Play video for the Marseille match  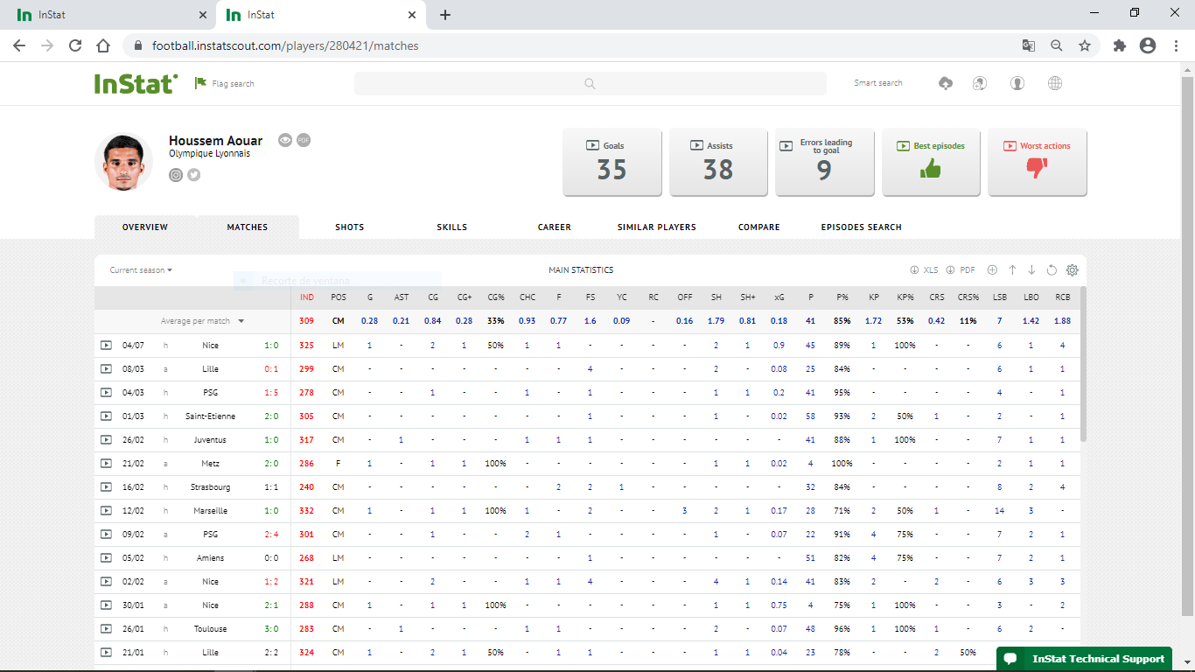(106, 511)
